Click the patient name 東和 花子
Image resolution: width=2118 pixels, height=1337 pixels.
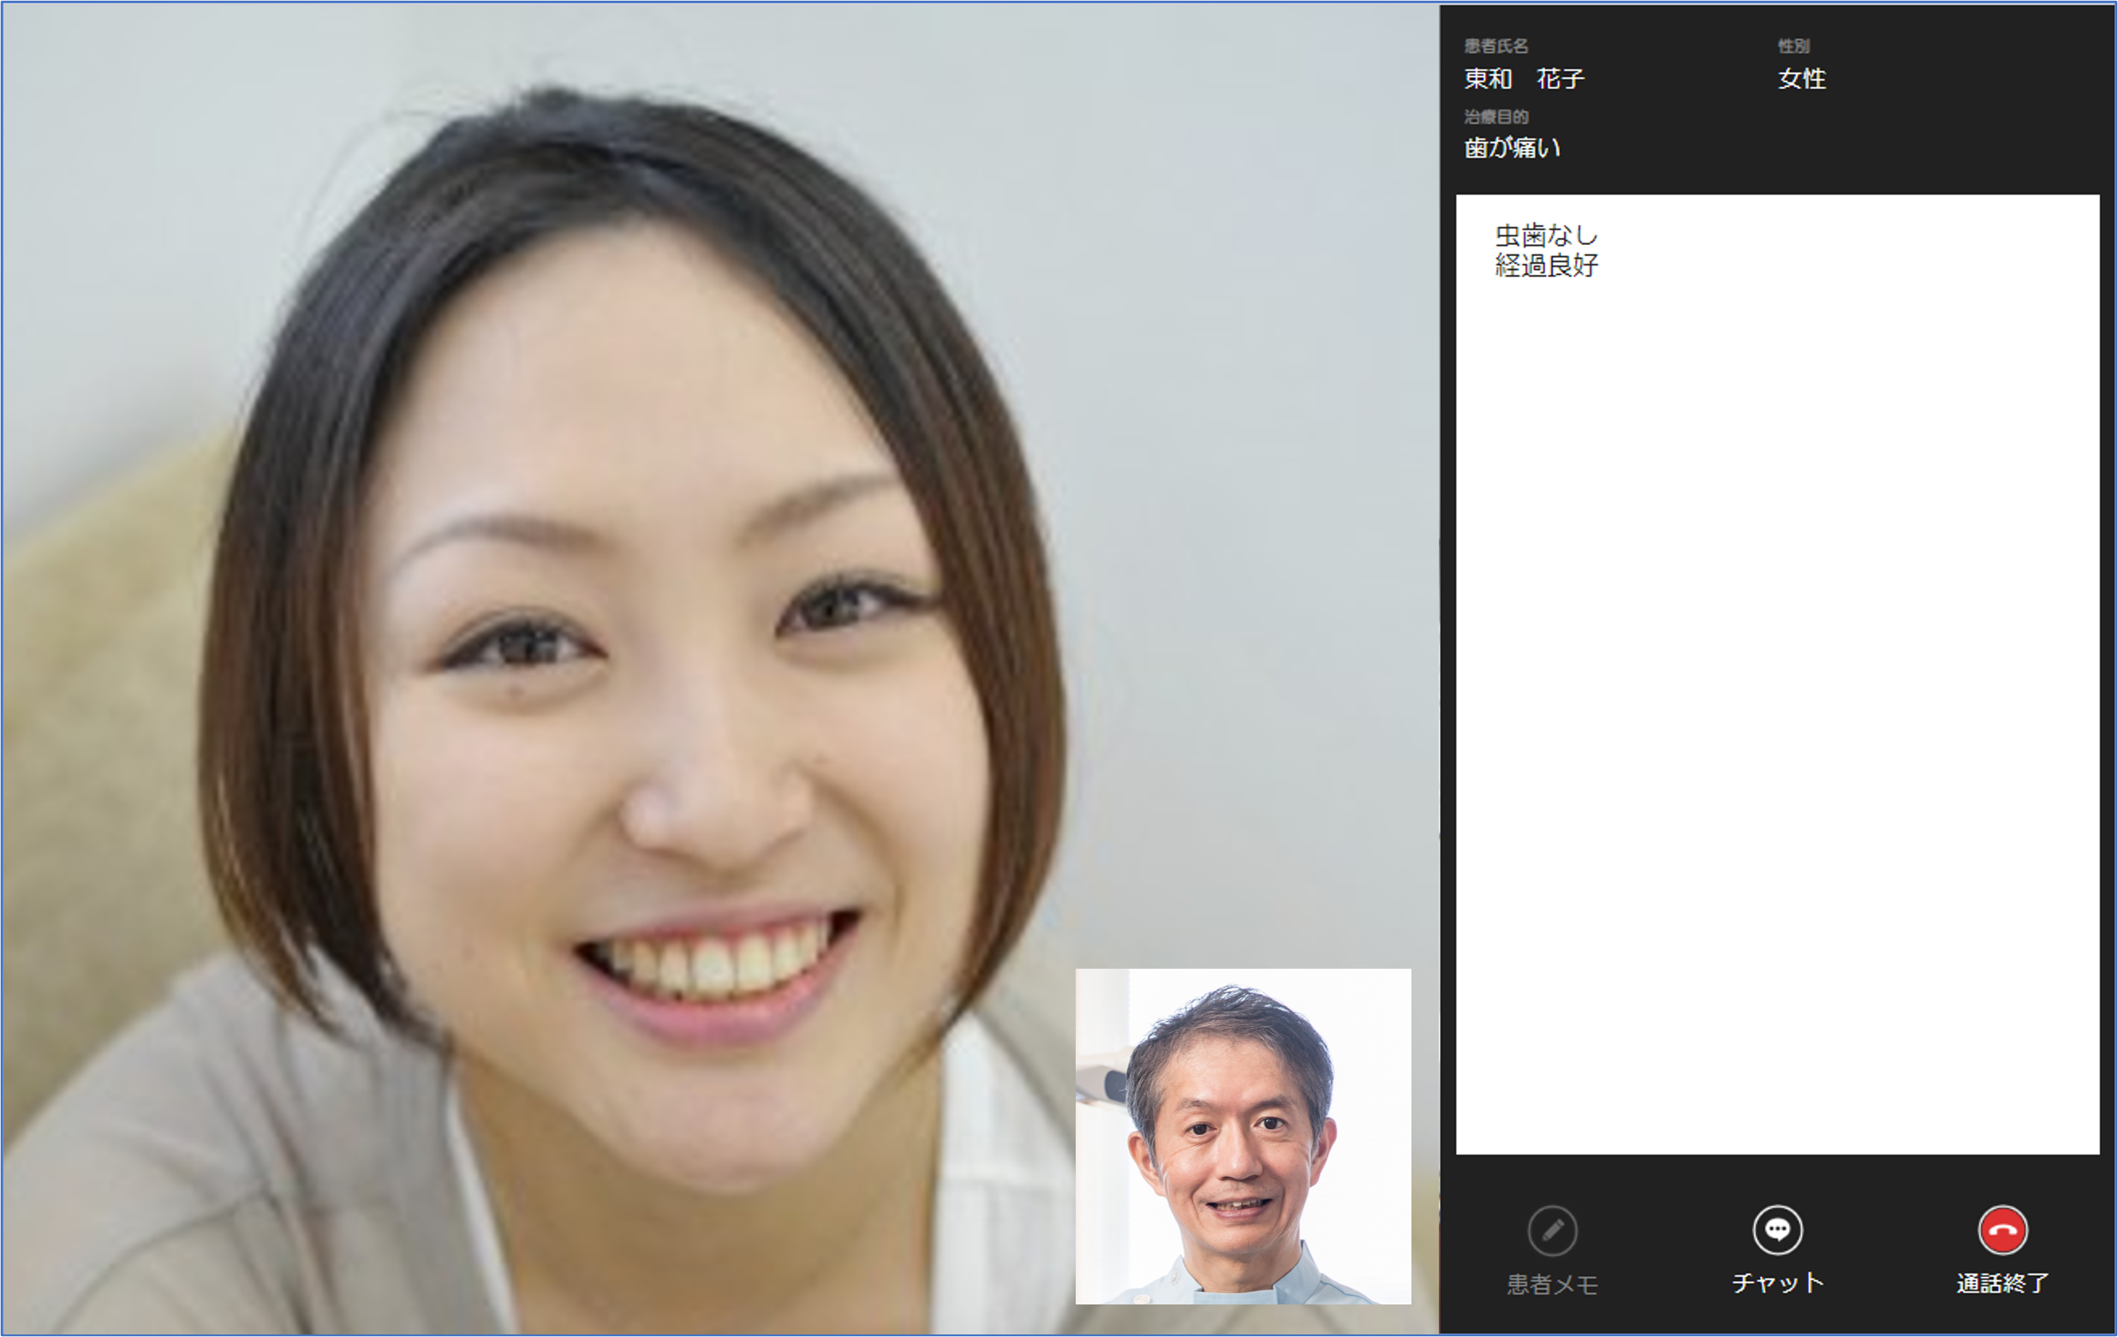[1524, 79]
